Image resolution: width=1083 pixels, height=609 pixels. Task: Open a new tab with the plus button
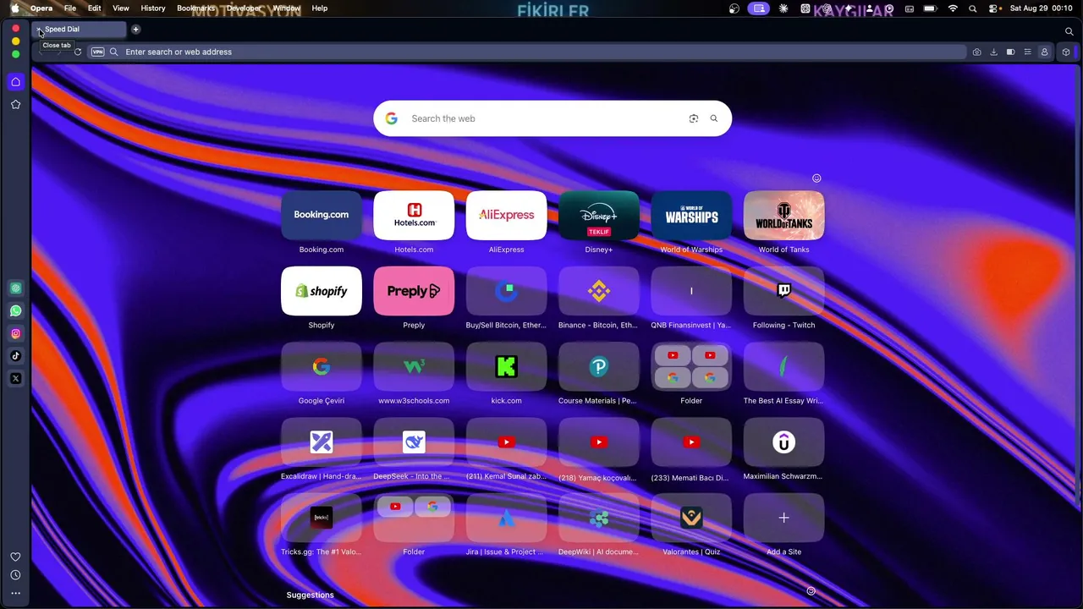(x=135, y=30)
